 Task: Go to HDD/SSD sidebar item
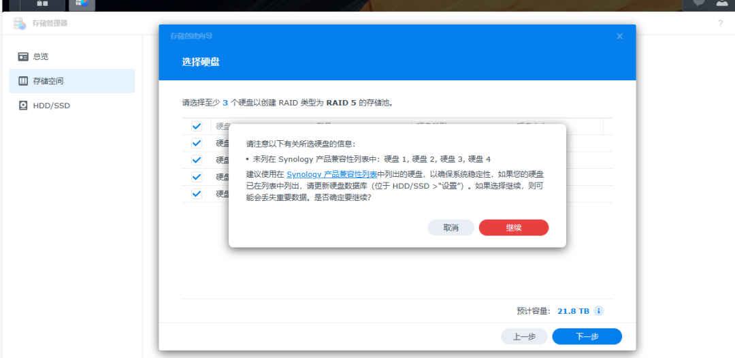51,105
